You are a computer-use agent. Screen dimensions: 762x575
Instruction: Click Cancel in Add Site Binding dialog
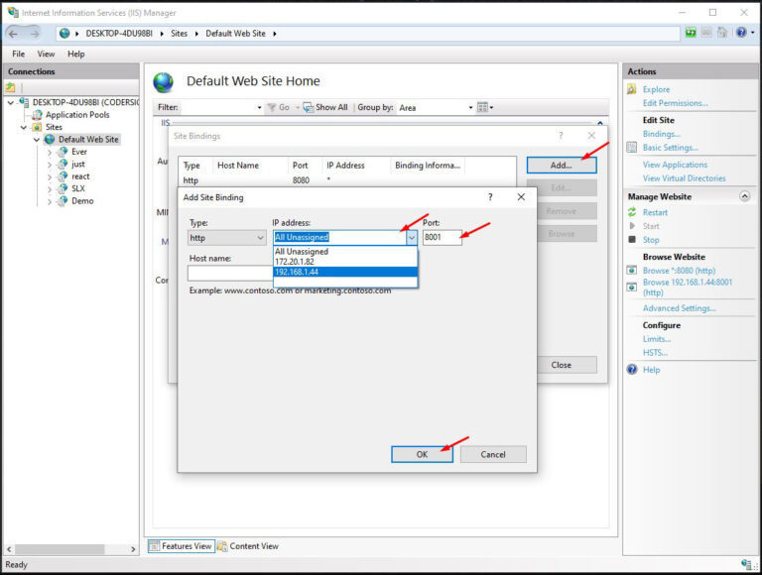(493, 454)
